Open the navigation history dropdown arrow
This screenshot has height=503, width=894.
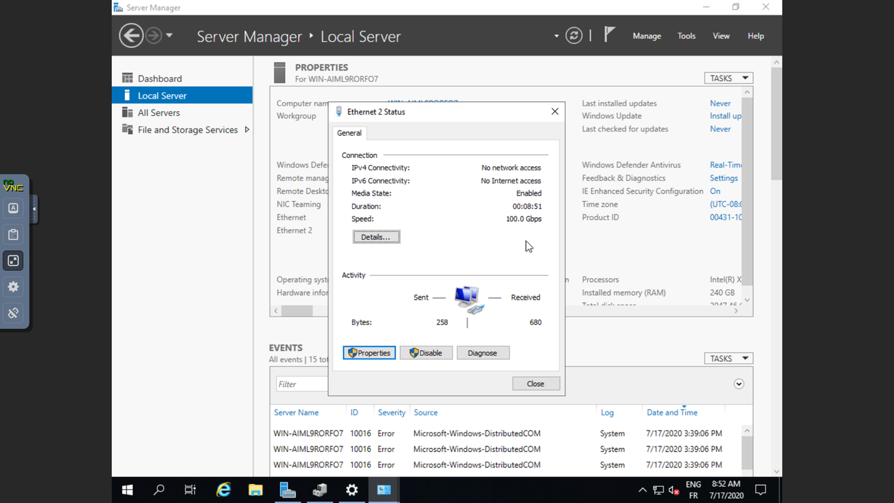pyautogui.click(x=169, y=36)
